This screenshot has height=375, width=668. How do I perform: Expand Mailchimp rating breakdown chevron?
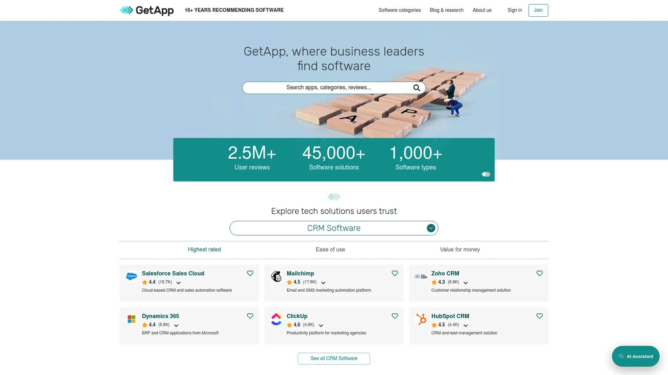323,283
